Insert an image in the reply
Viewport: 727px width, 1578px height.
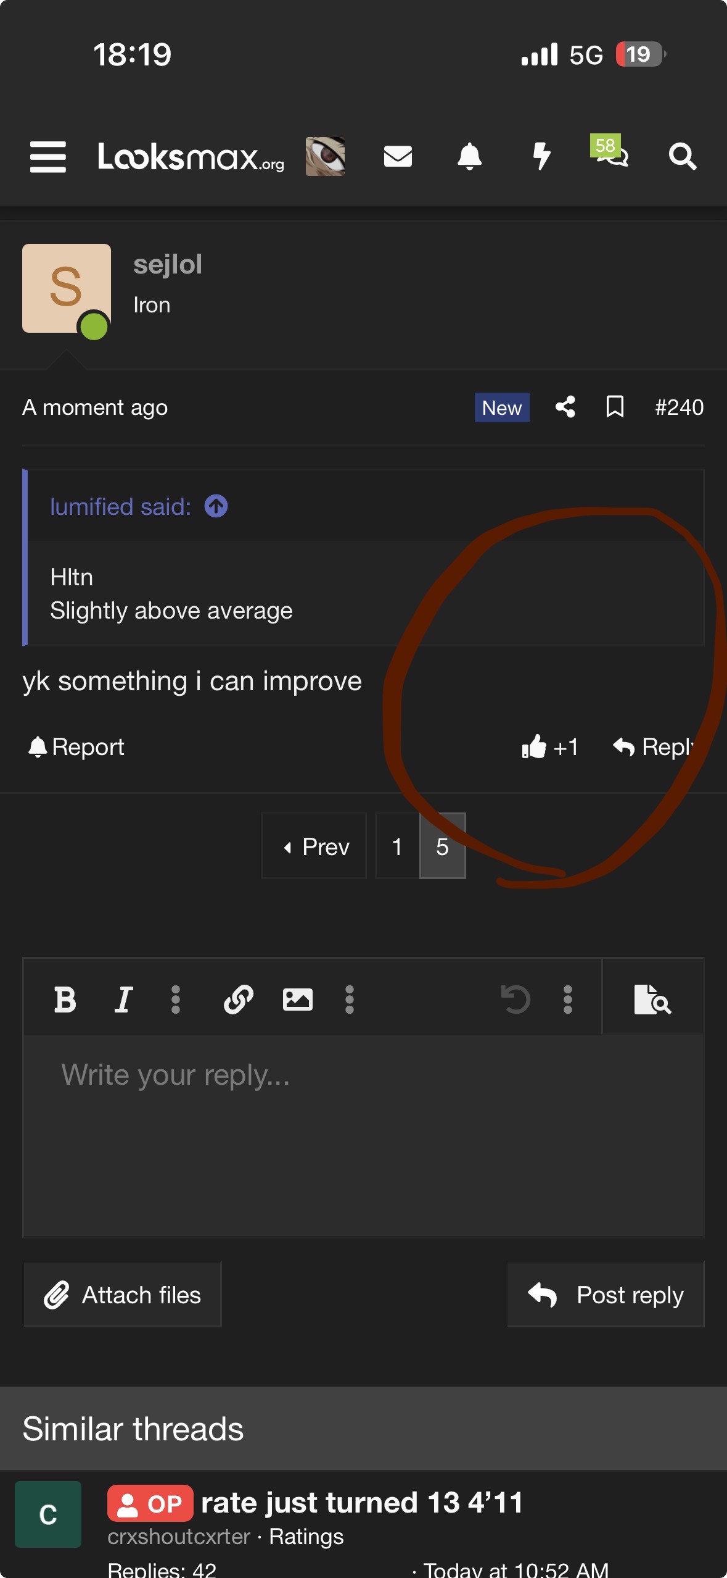(x=298, y=1000)
